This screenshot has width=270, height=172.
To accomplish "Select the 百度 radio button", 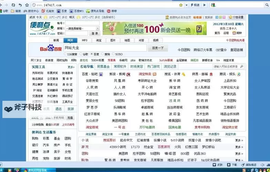I will coord(92,54).
